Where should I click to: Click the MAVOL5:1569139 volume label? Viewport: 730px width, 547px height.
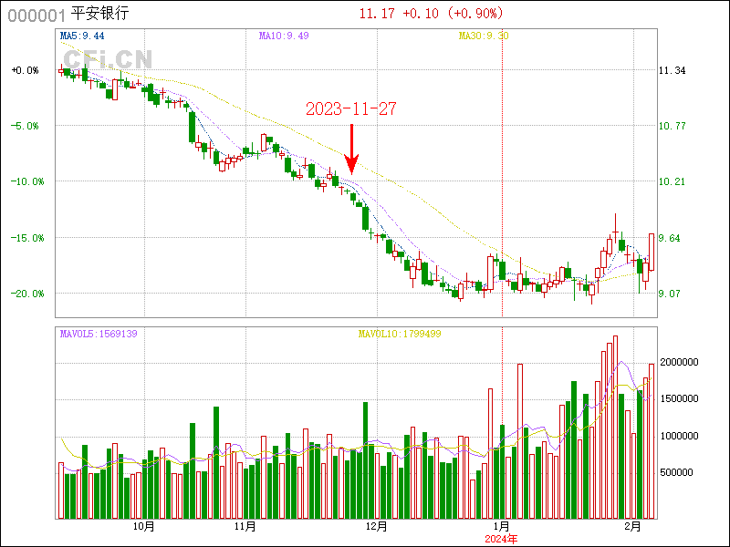(x=98, y=334)
